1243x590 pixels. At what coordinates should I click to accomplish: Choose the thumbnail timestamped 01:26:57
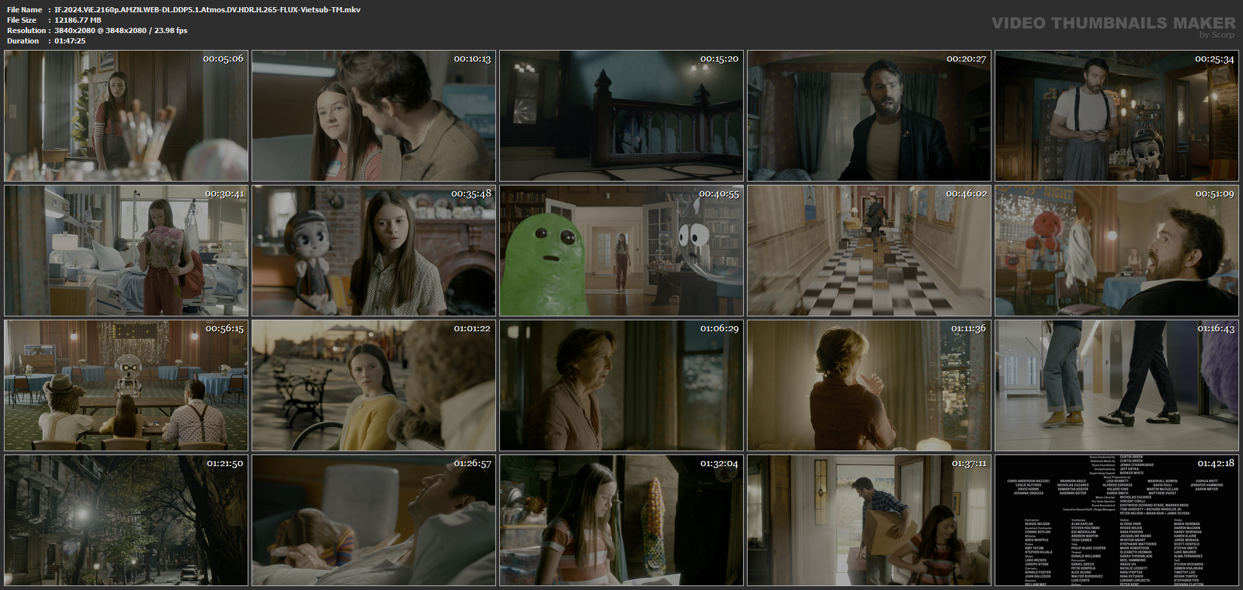(x=373, y=521)
